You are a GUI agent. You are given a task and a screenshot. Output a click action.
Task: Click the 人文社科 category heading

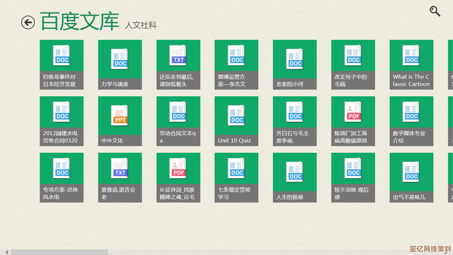141,25
